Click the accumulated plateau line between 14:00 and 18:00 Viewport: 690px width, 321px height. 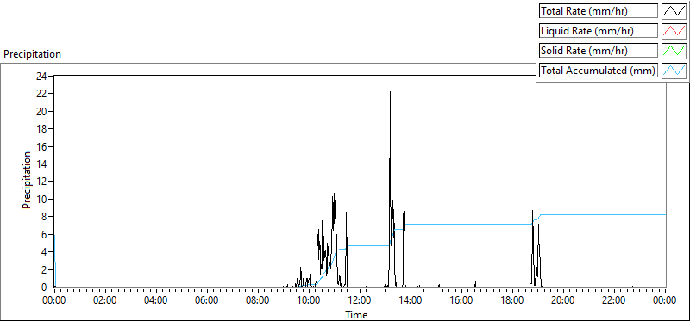tap(467, 224)
